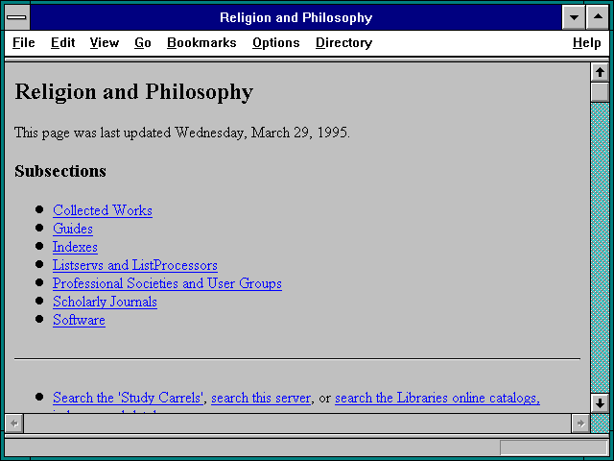This screenshot has height=461, width=614.
Task: Open the window control menu box
Action: click(x=17, y=17)
